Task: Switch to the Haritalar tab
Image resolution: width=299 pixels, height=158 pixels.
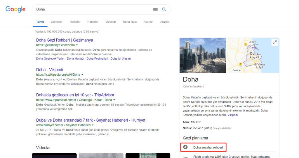Action: (x=75, y=22)
